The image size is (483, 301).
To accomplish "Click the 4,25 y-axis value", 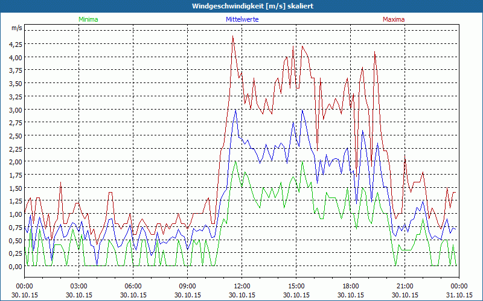I will (16, 44).
